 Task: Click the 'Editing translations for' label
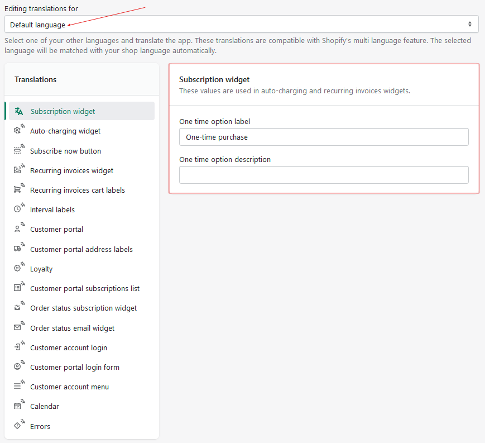41,9
